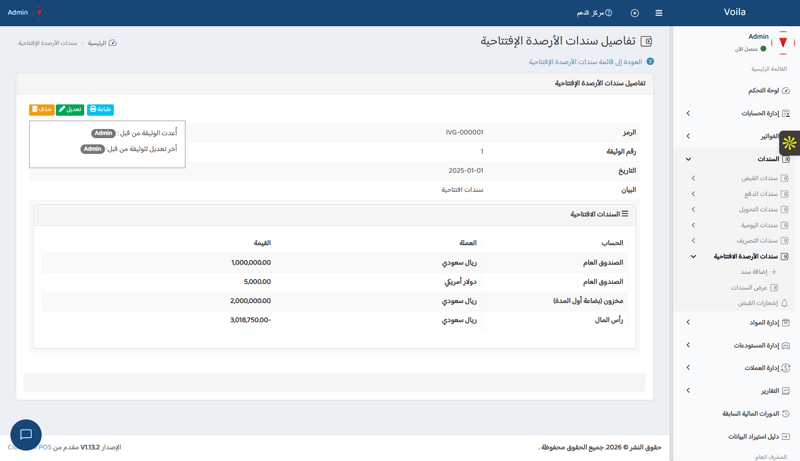Open the support center help link
The width and height of the screenshot is (800, 461).
[x=595, y=13]
